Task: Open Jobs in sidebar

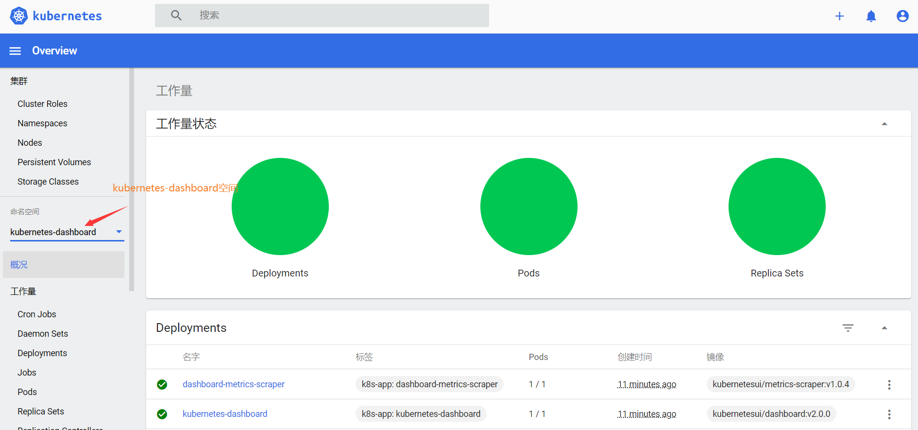Action: point(27,373)
